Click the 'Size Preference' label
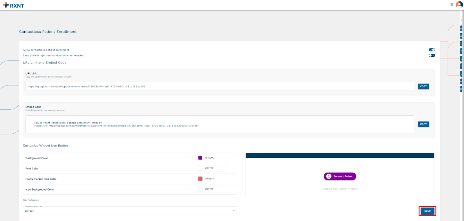The height and width of the screenshot is (221, 464). (x=31, y=200)
